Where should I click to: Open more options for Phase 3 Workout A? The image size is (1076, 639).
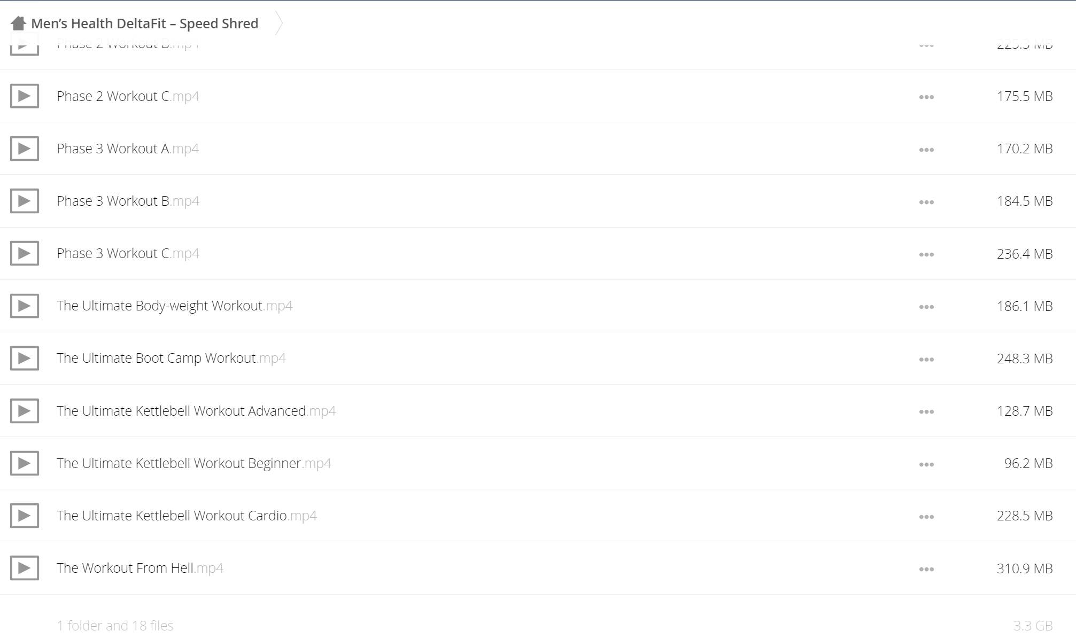tap(926, 150)
